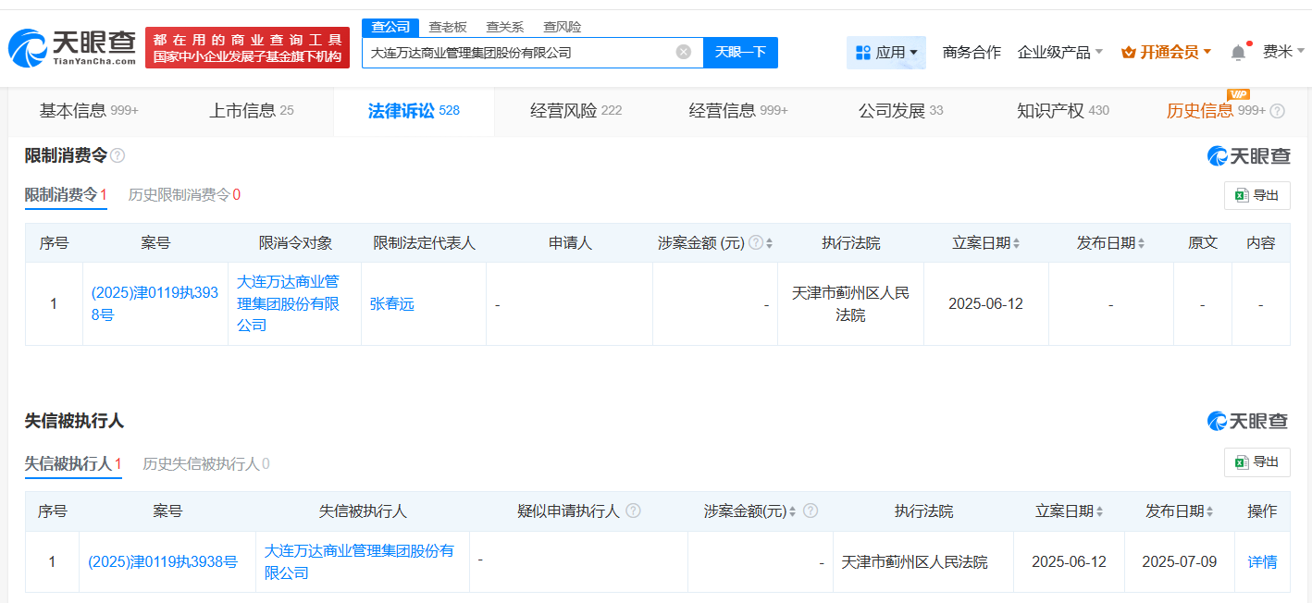Expand the 企业级产品 dropdown
This screenshot has height=603, width=1312.
[x=1059, y=53]
